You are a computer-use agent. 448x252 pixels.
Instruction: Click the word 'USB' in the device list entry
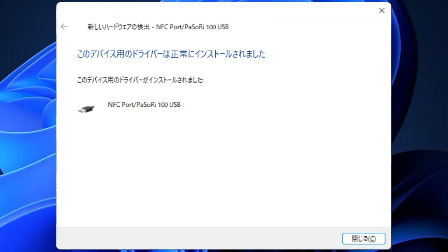175,105
